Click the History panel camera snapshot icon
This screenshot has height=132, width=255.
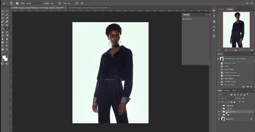(248, 87)
